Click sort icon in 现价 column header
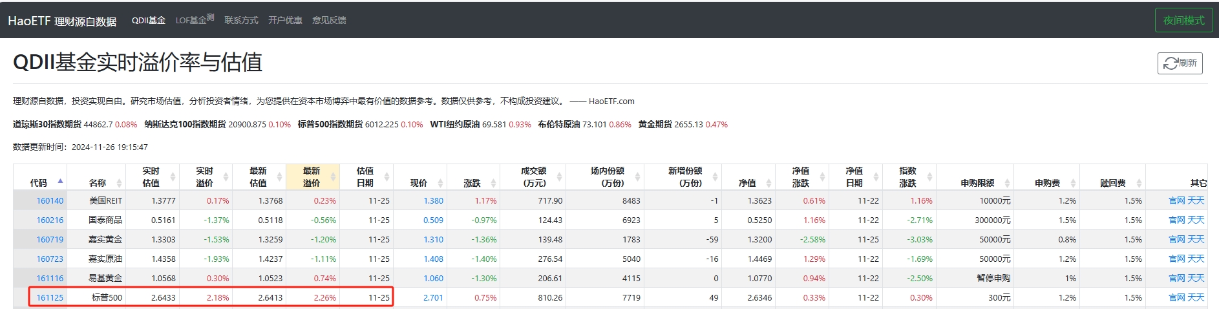Image resolution: width=1219 pixels, height=309 pixels. [x=441, y=183]
